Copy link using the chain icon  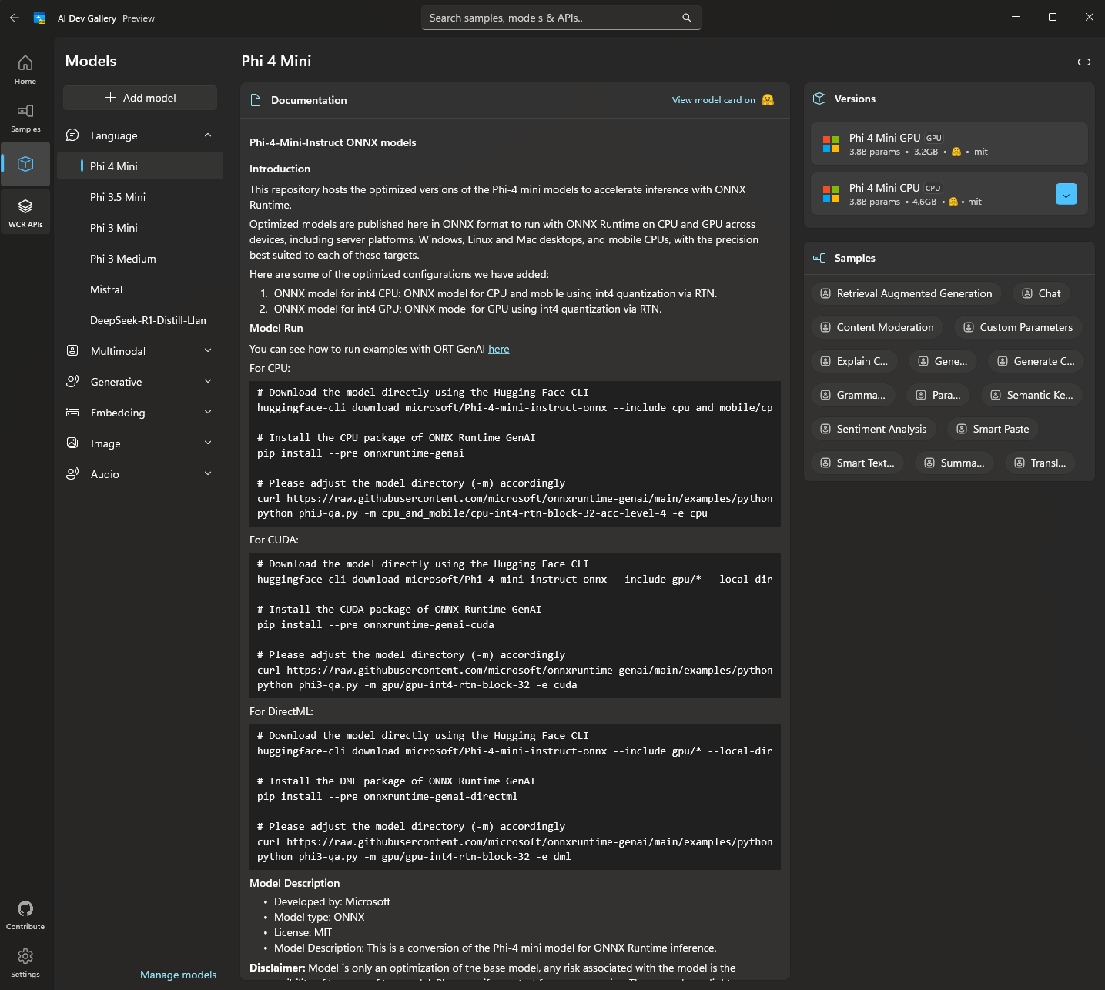tap(1084, 62)
